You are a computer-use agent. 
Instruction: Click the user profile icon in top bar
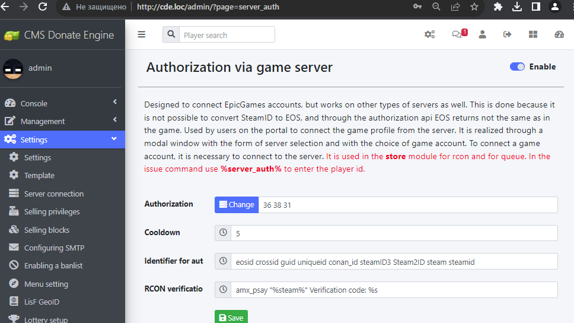point(483,34)
